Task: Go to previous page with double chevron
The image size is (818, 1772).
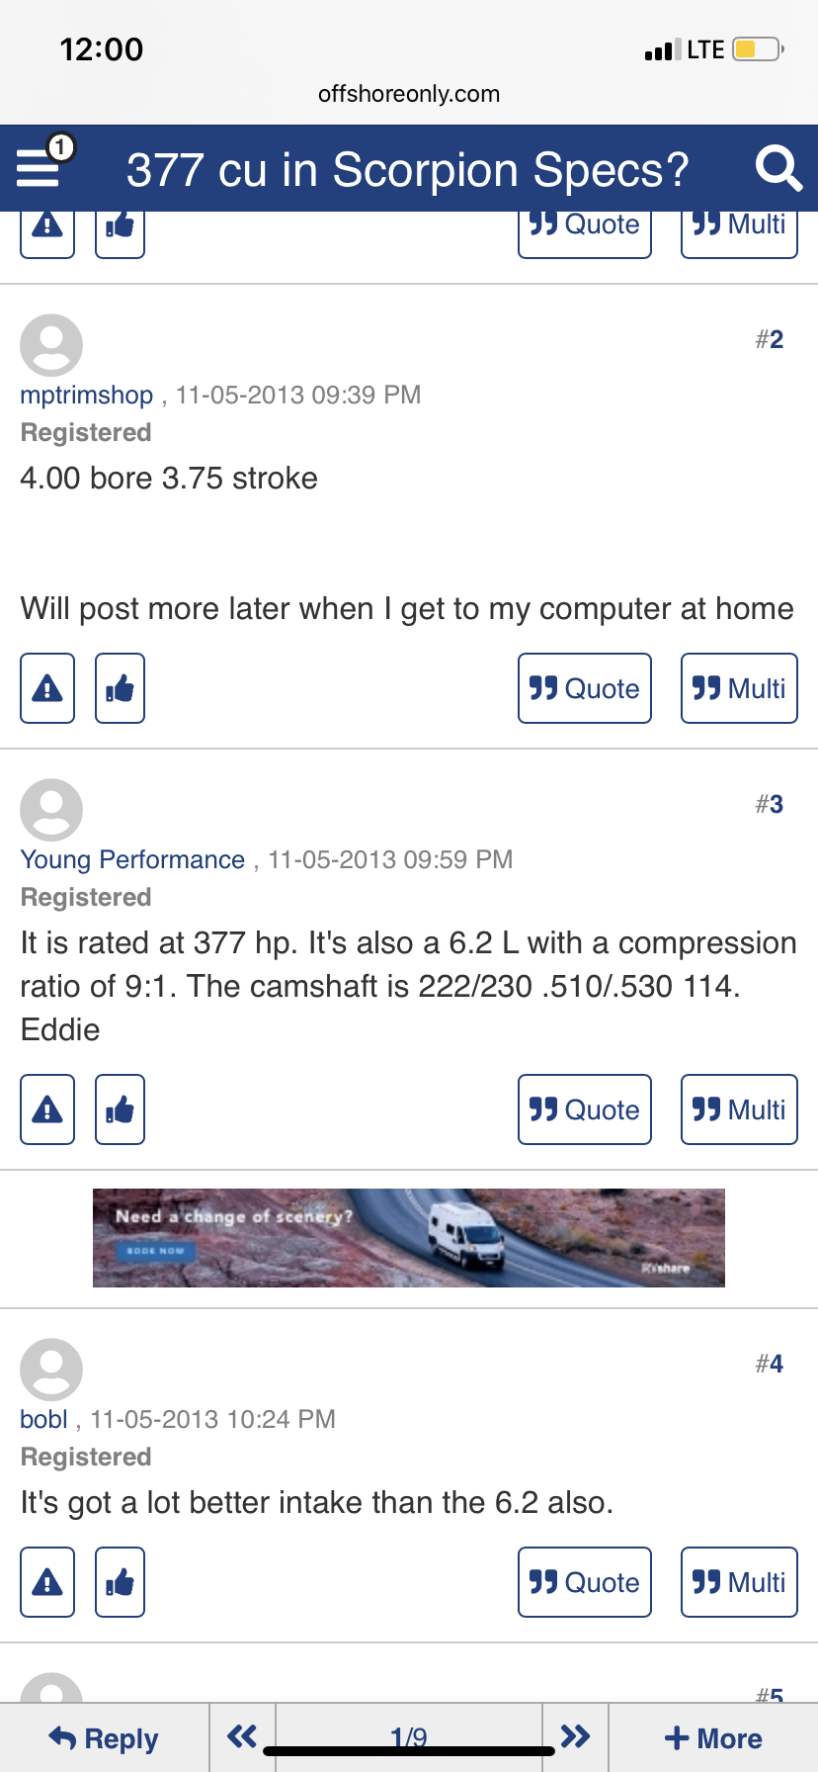Action: coord(242,1736)
